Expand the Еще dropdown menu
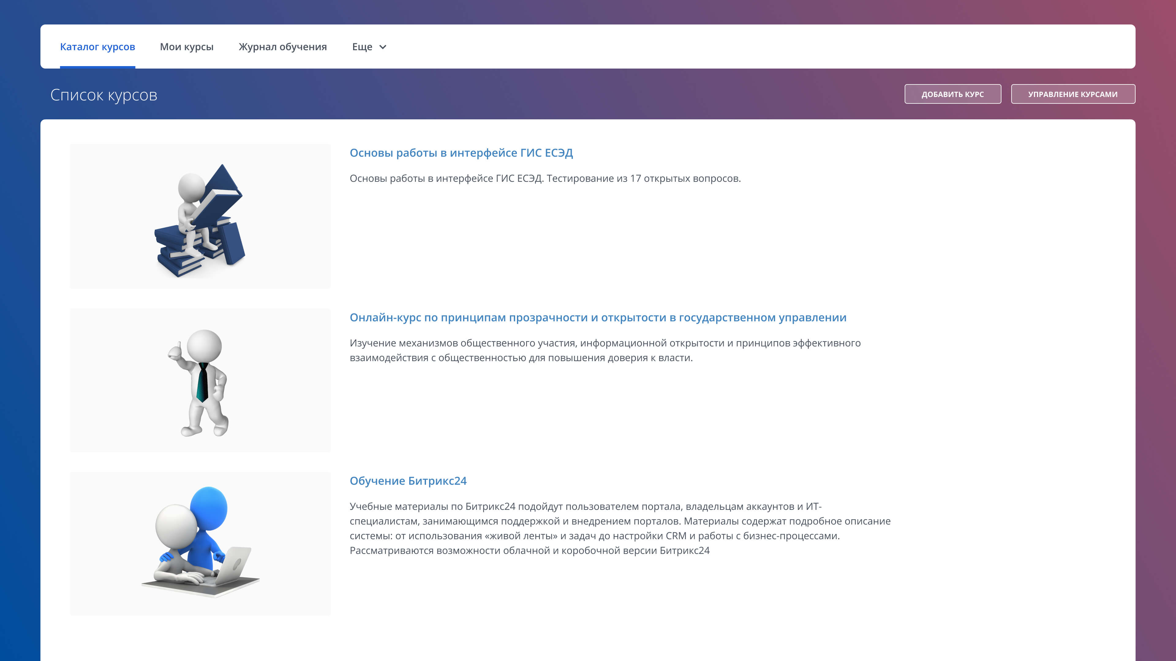 362,47
